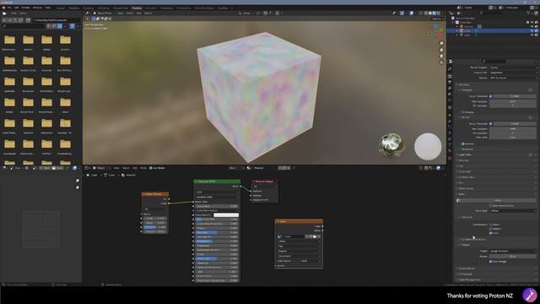
Task: Click the zoom icon in the image editor
Action: [77, 181]
